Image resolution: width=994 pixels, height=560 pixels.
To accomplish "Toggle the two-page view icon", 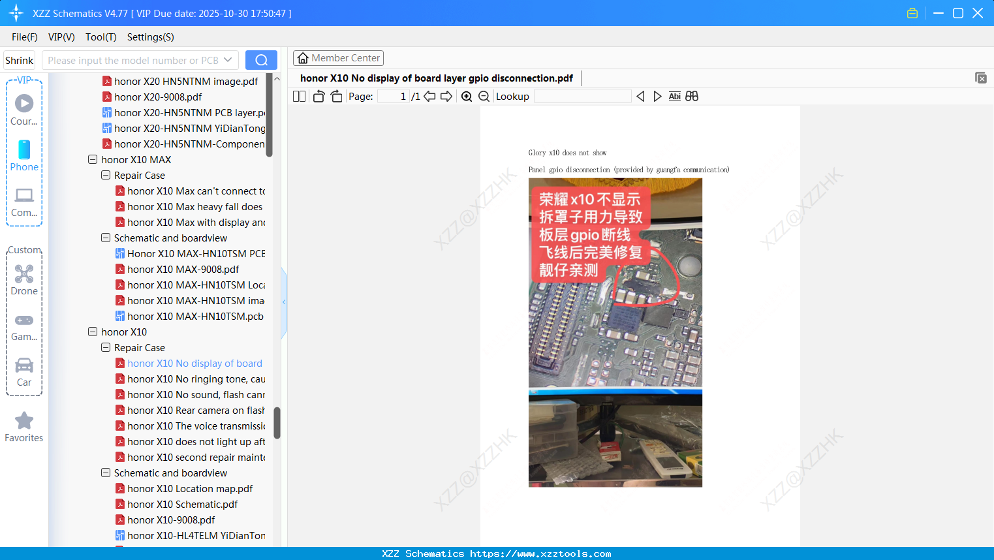I will (x=299, y=97).
